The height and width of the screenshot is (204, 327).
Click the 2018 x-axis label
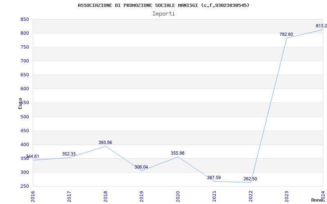[x=105, y=197]
